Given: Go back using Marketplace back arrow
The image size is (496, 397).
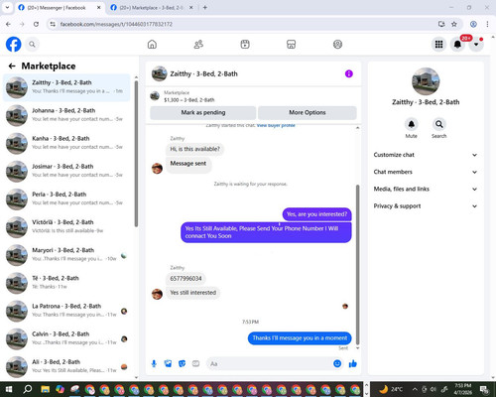Looking at the screenshot, I should pyautogui.click(x=12, y=66).
